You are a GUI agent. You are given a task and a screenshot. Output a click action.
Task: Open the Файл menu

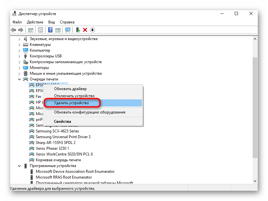[x=17, y=22]
